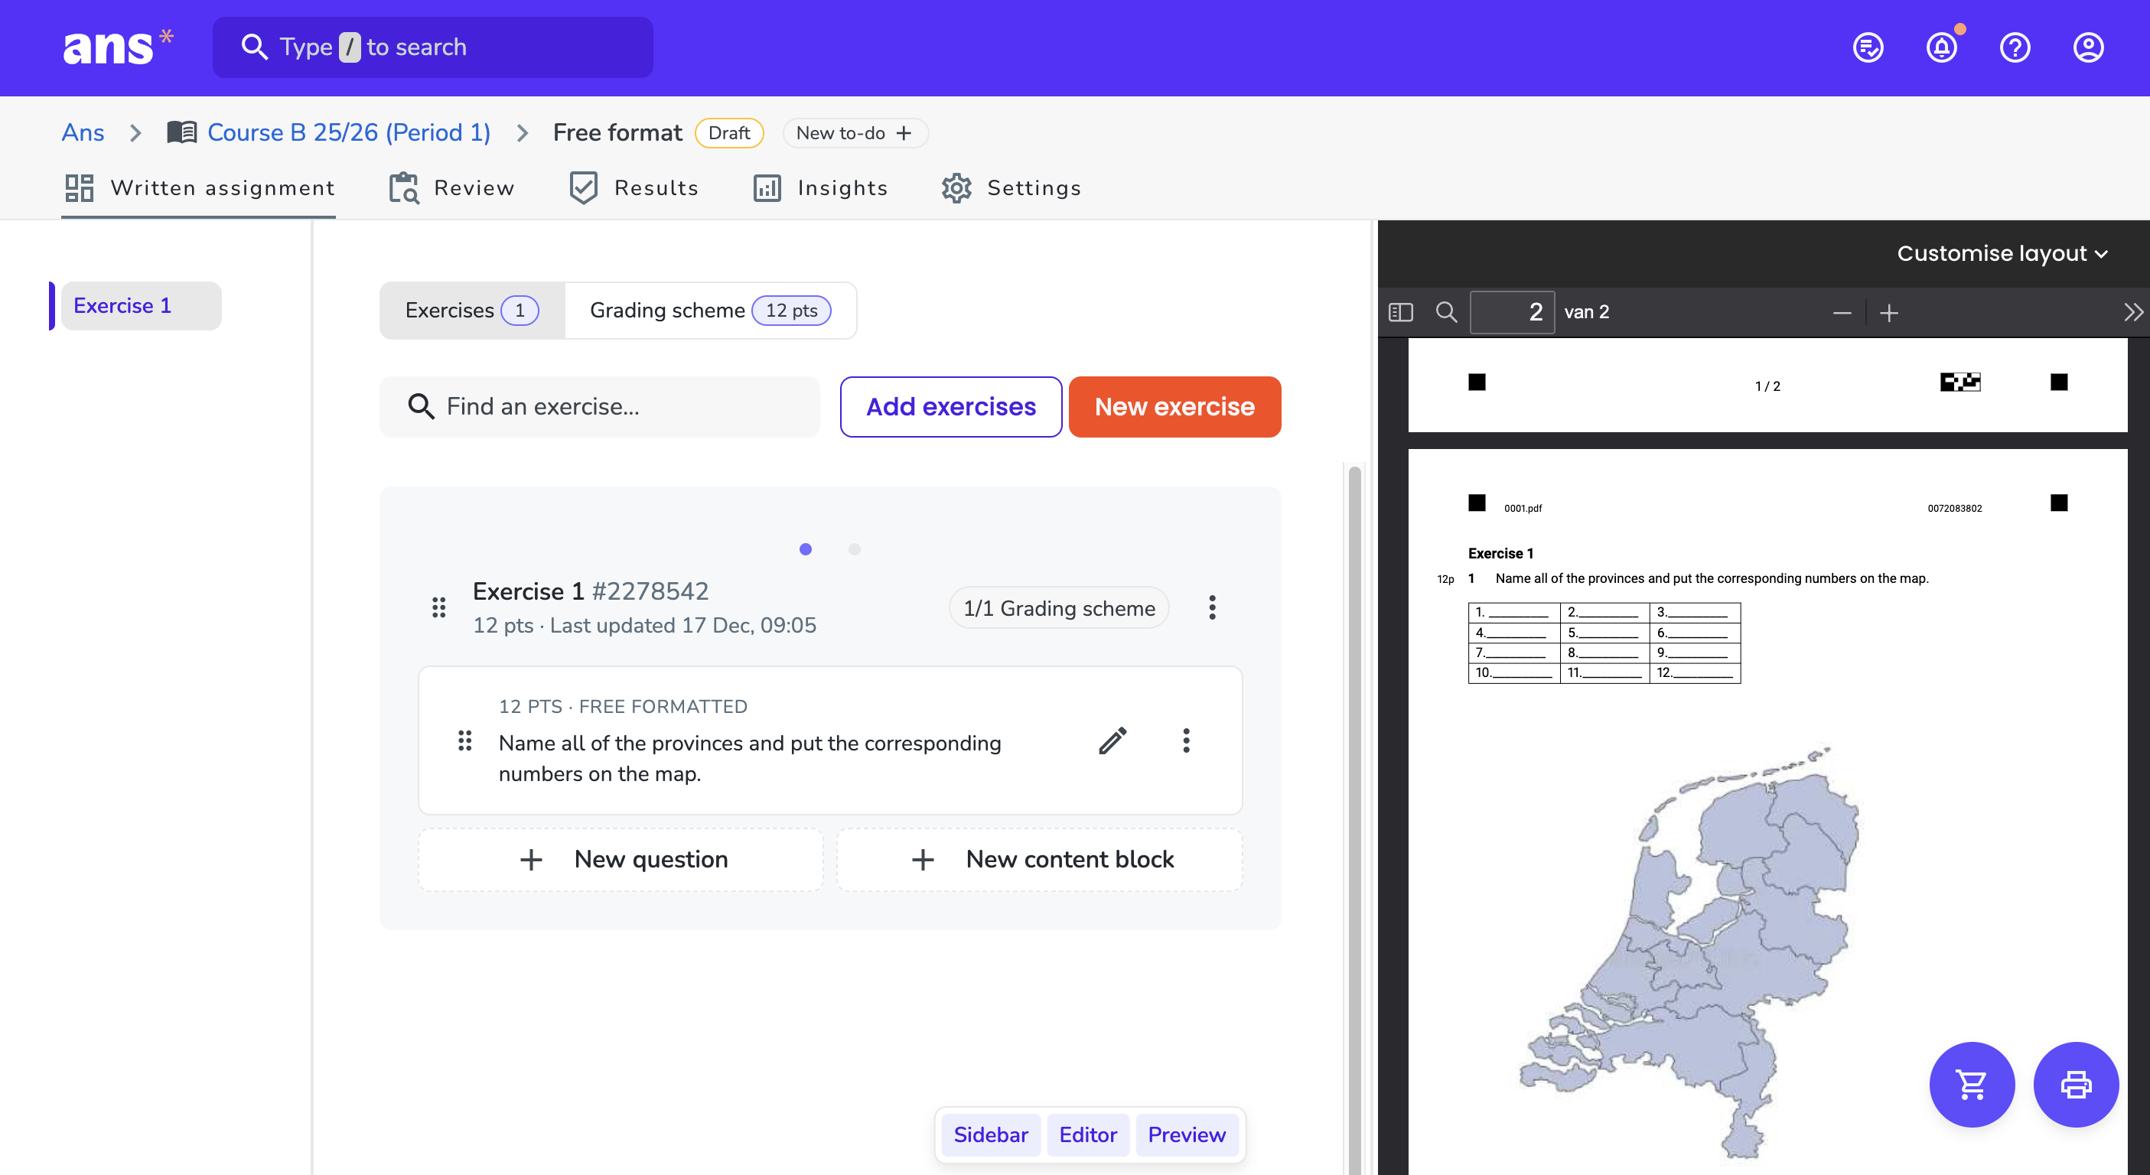Click the Written assignment grid icon
The image size is (2150, 1175).
pos(80,187)
